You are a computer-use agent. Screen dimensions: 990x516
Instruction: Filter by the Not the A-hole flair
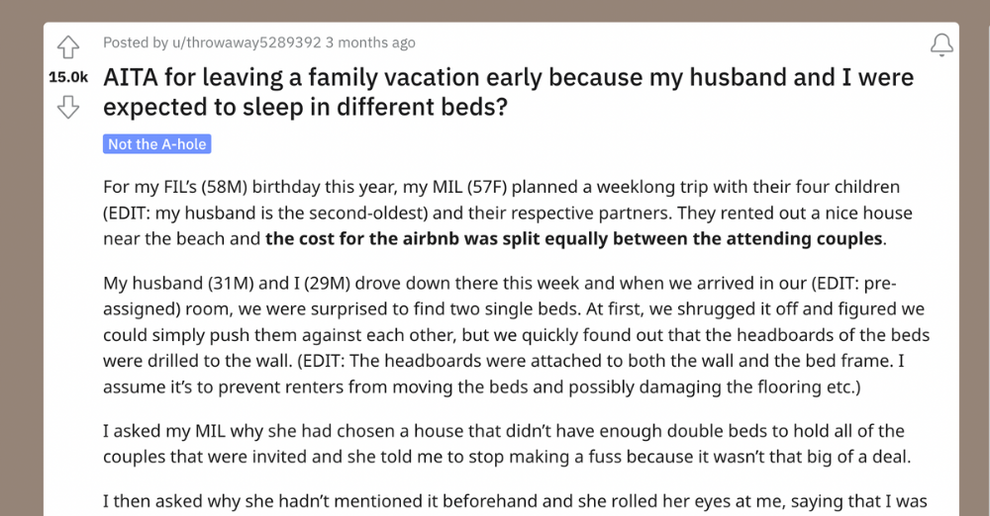pyautogui.click(x=157, y=143)
